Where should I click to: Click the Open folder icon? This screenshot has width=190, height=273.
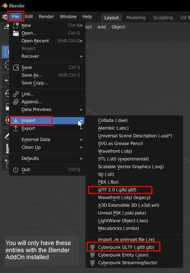tap(16, 33)
